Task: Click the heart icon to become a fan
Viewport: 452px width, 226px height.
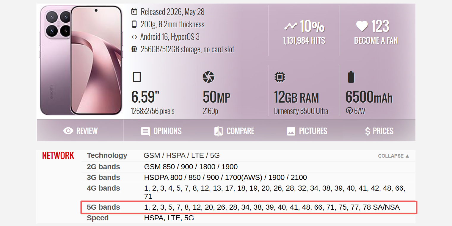Action: tap(362, 26)
